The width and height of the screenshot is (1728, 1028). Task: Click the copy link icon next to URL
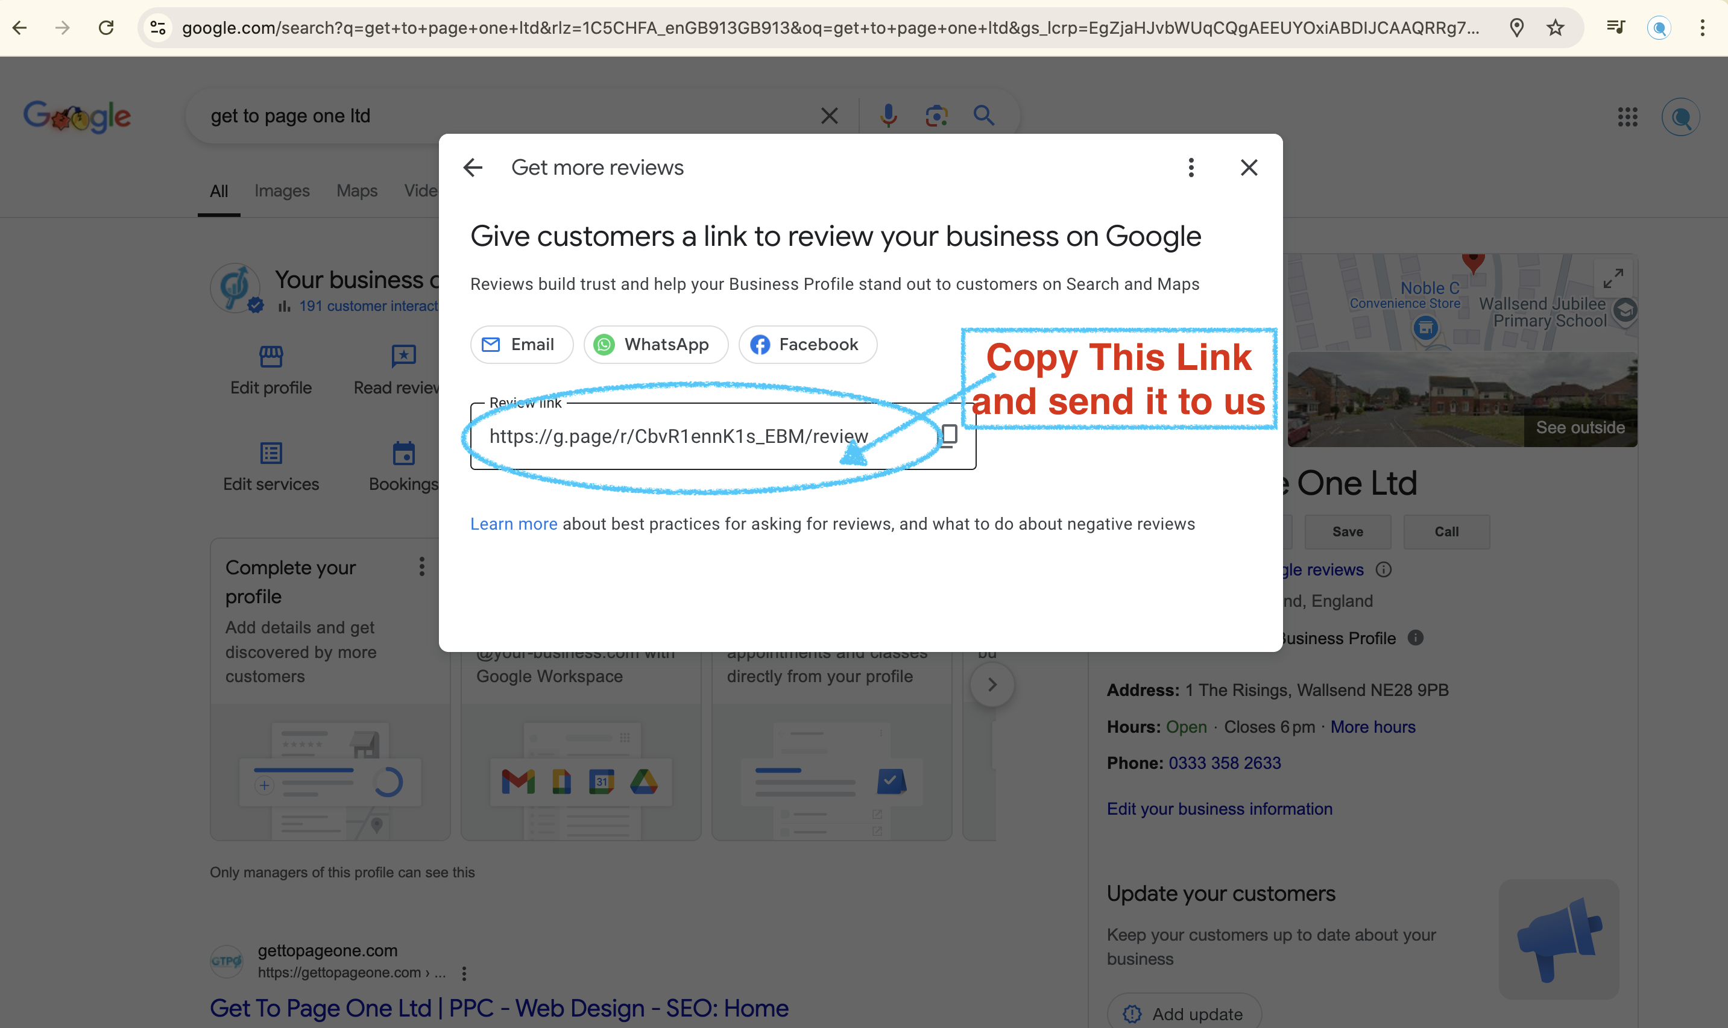pos(950,436)
